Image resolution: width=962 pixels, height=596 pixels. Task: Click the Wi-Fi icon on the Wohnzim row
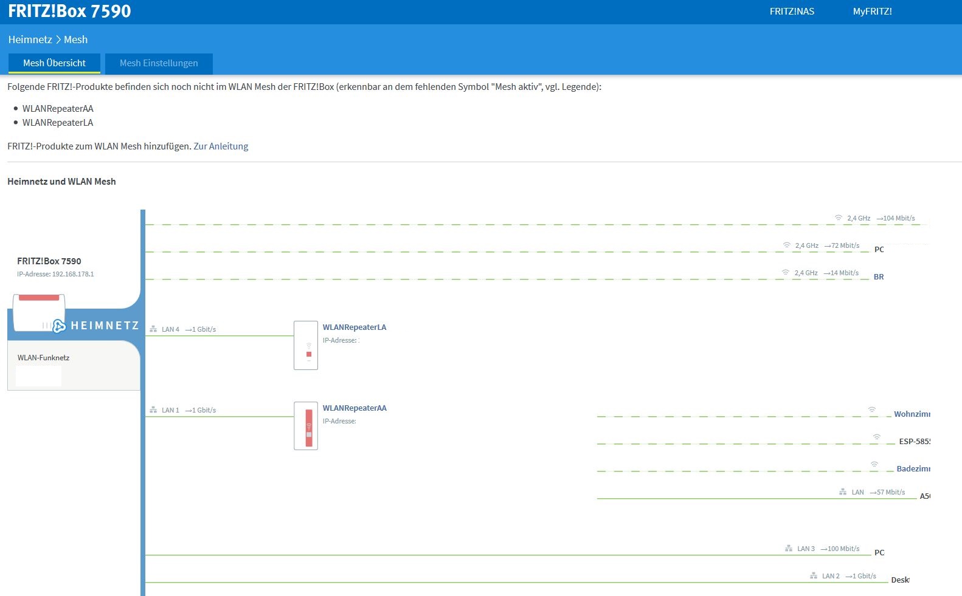[872, 410]
